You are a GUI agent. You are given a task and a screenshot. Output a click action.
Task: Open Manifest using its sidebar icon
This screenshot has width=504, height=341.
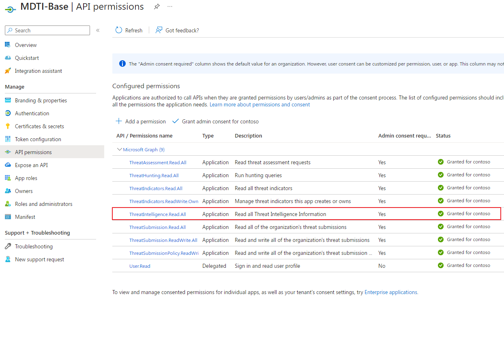[x=9, y=216]
